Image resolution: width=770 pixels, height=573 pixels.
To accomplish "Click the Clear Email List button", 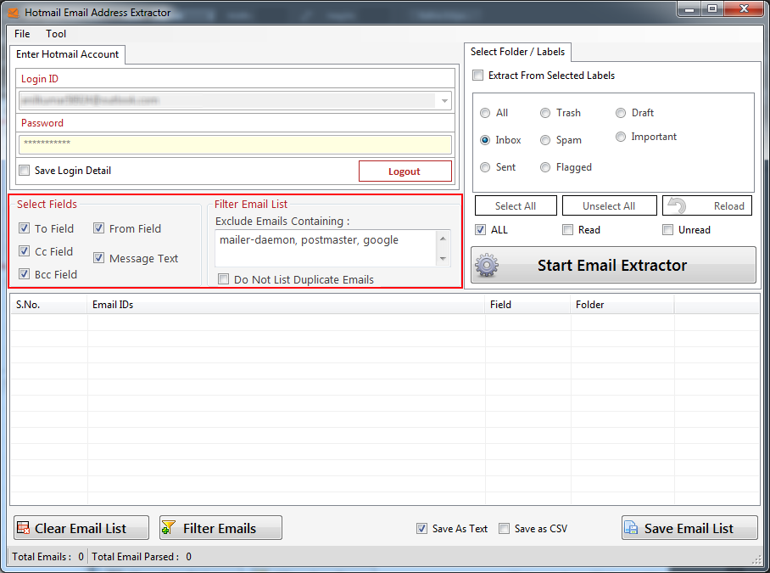I will (81, 528).
